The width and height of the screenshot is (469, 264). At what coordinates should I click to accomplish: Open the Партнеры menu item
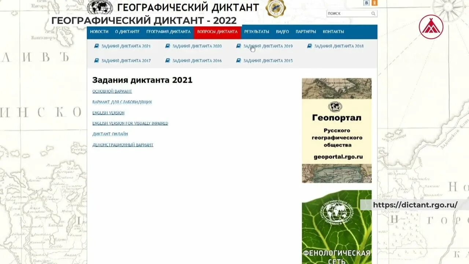[306, 32]
